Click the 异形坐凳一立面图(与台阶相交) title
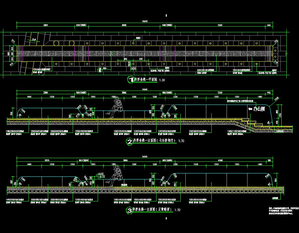Screen dimensions: 299x233 [155, 141]
